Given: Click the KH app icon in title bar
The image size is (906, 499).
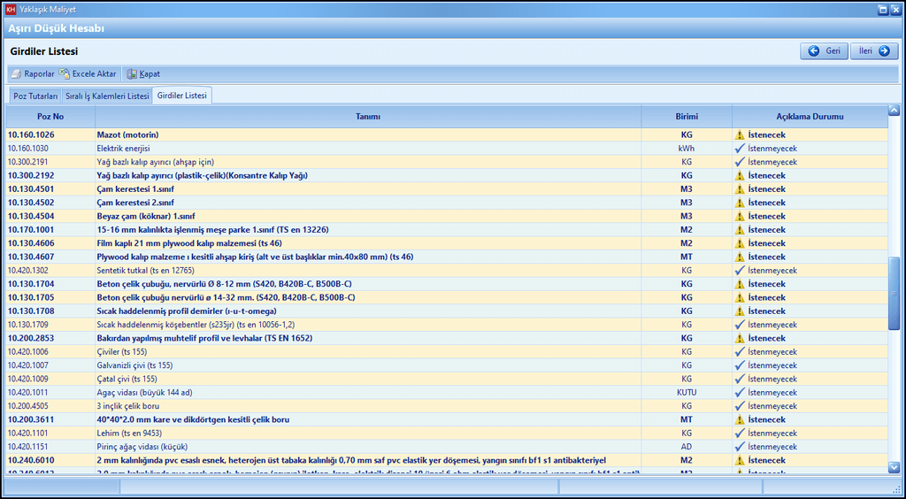Looking at the screenshot, I should click(11, 10).
